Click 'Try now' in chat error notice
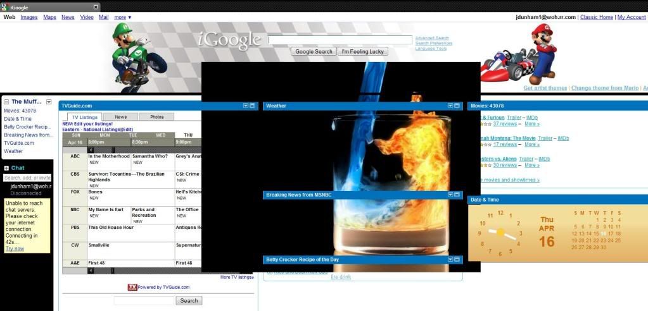Screen dimensions: 648x311 (15, 248)
